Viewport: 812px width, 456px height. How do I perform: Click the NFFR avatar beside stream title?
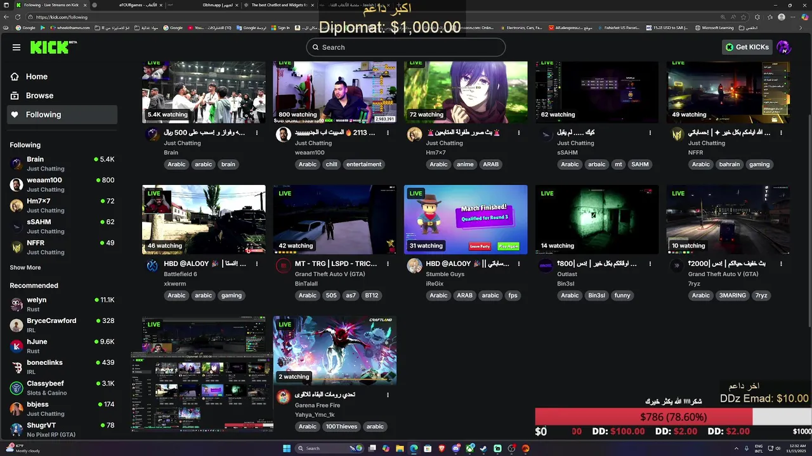click(x=677, y=134)
